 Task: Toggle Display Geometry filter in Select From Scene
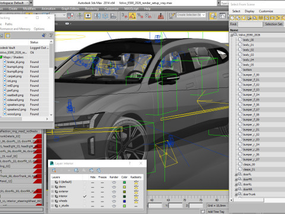[232, 18]
